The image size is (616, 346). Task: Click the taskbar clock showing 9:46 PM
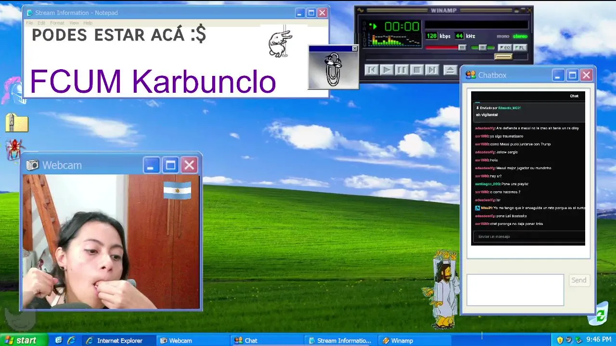[x=599, y=340]
